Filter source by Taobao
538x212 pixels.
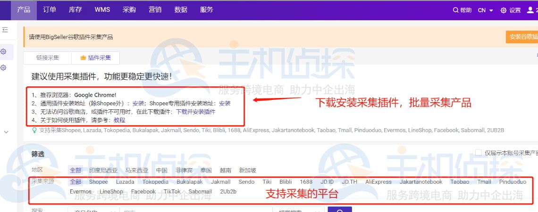pyautogui.click(x=460, y=182)
